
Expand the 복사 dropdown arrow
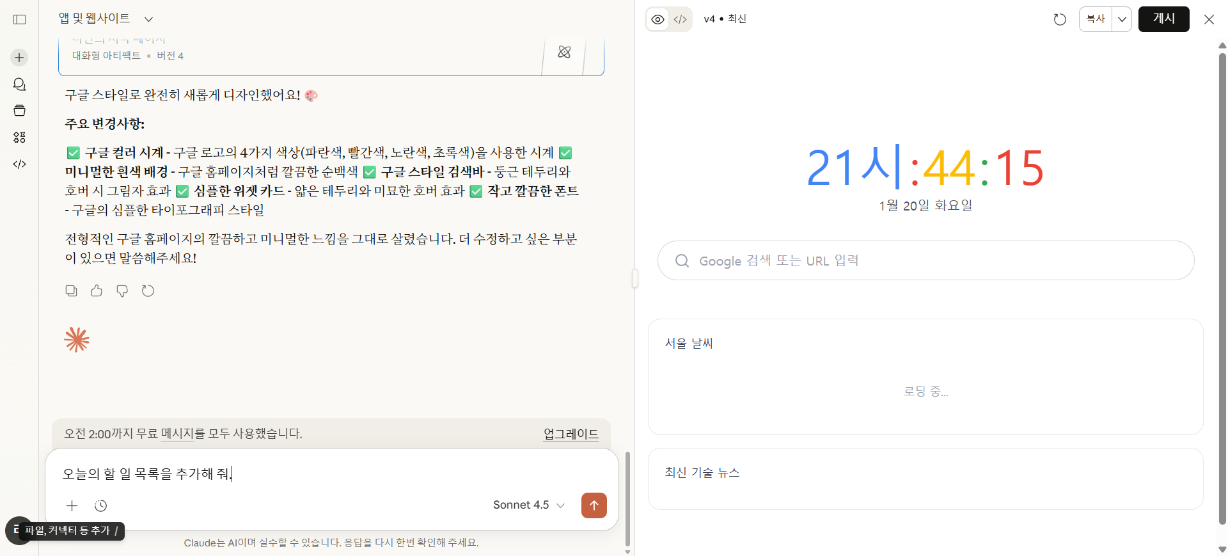(1122, 19)
